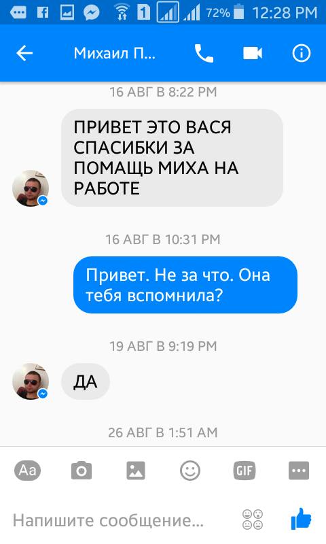Tap the avatar beside ПРИВЕТ ЭТО ВАСЯ message
This screenshot has width=326, height=544.
coord(31,188)
